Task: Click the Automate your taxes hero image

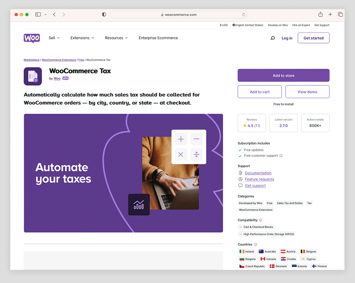Action: pos(123,173)
